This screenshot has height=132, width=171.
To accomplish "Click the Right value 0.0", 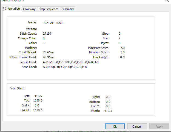I will [108, 97].
